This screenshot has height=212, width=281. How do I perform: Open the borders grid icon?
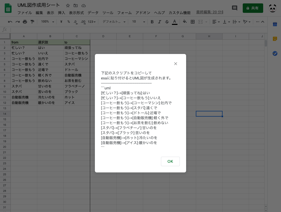(x=193, y=22)
